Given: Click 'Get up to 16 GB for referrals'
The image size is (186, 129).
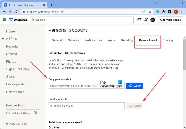Looking at the screenshot, I should [x=67, y=53].
